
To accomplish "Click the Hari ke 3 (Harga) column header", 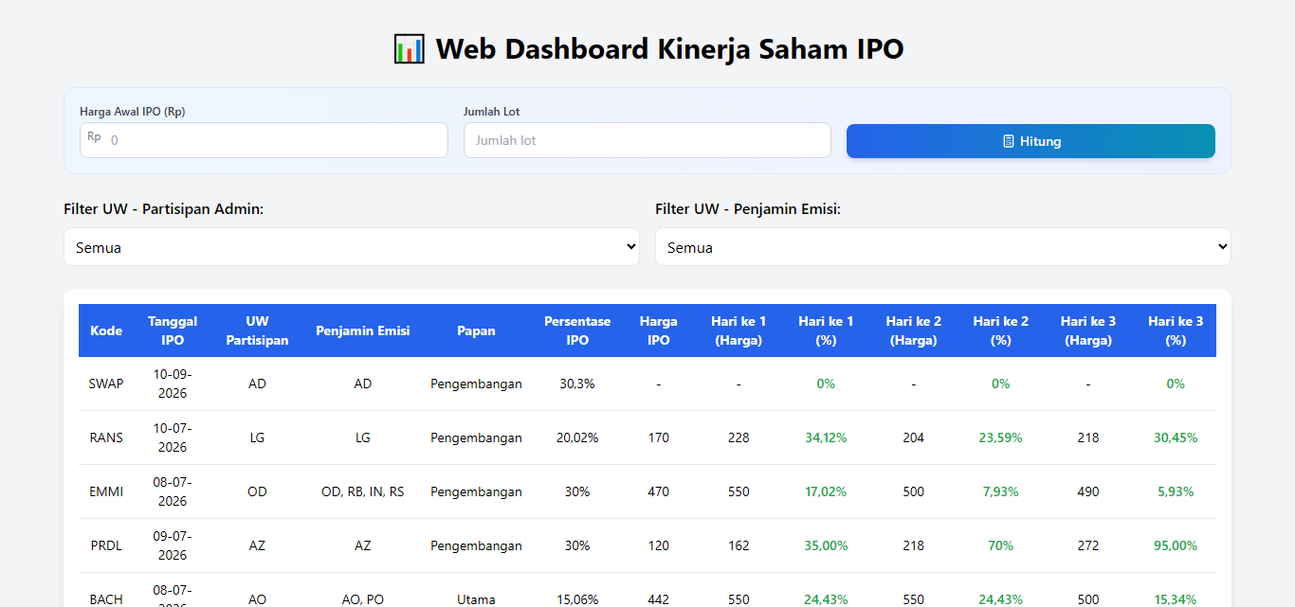I will (x=1088, y=330).
